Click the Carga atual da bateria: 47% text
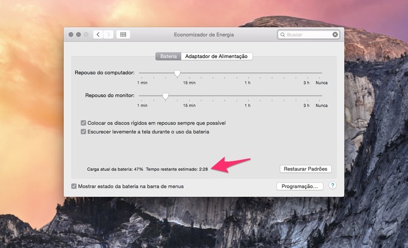This screenshot has height=248, width=408. coord(115,169)
